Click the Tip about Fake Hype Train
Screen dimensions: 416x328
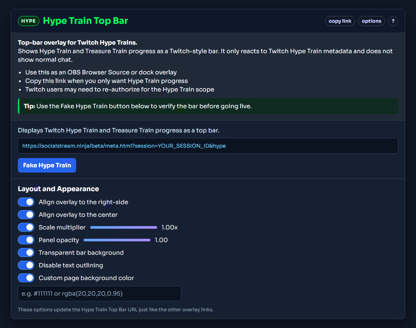coord(208,106)
